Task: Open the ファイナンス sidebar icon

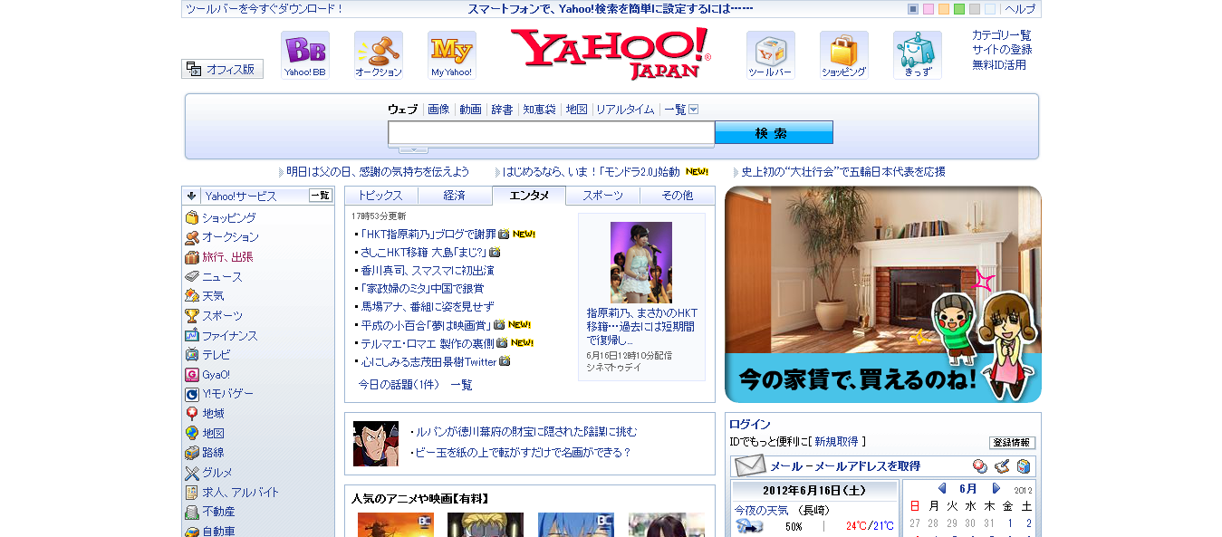Action: click(192, 336)
